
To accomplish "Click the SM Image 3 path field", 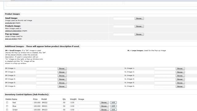I will coord(47,76).
